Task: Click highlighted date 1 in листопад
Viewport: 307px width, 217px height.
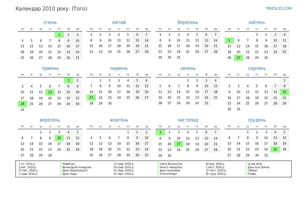Action: click(160, 133)
